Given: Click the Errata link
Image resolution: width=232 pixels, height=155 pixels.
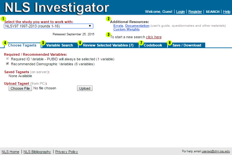Looking at the screenshot, I should 118,25.
